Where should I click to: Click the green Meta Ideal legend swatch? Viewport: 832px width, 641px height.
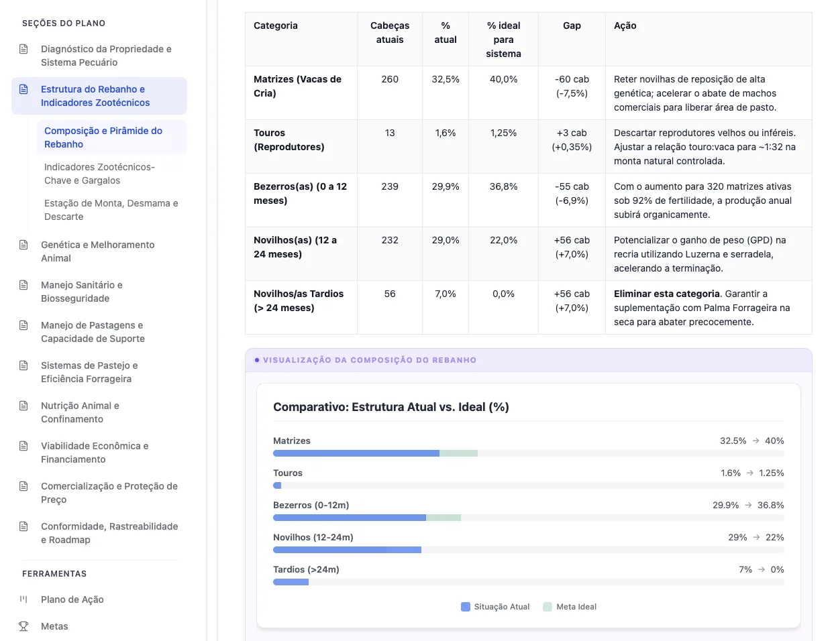click(x=548, y=607)
